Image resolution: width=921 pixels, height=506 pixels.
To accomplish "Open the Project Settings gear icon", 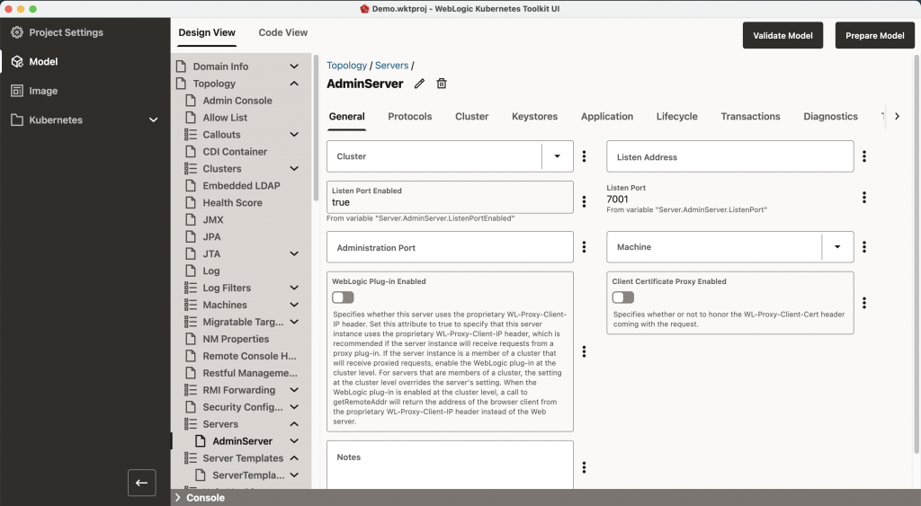I will point(17,33).
